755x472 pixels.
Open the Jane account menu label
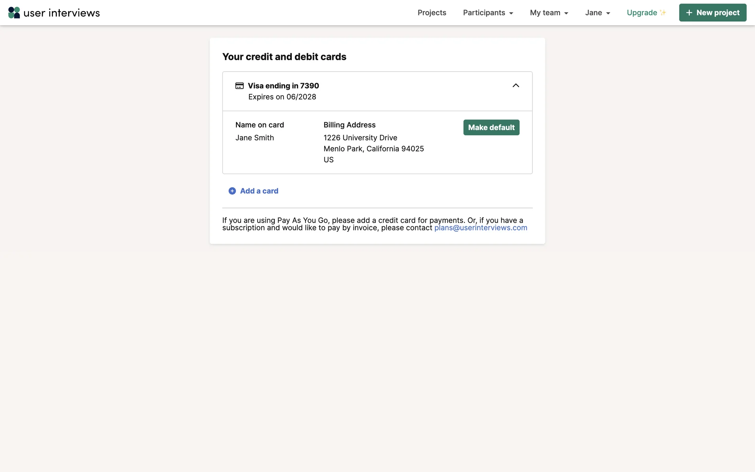click(593, 13)
